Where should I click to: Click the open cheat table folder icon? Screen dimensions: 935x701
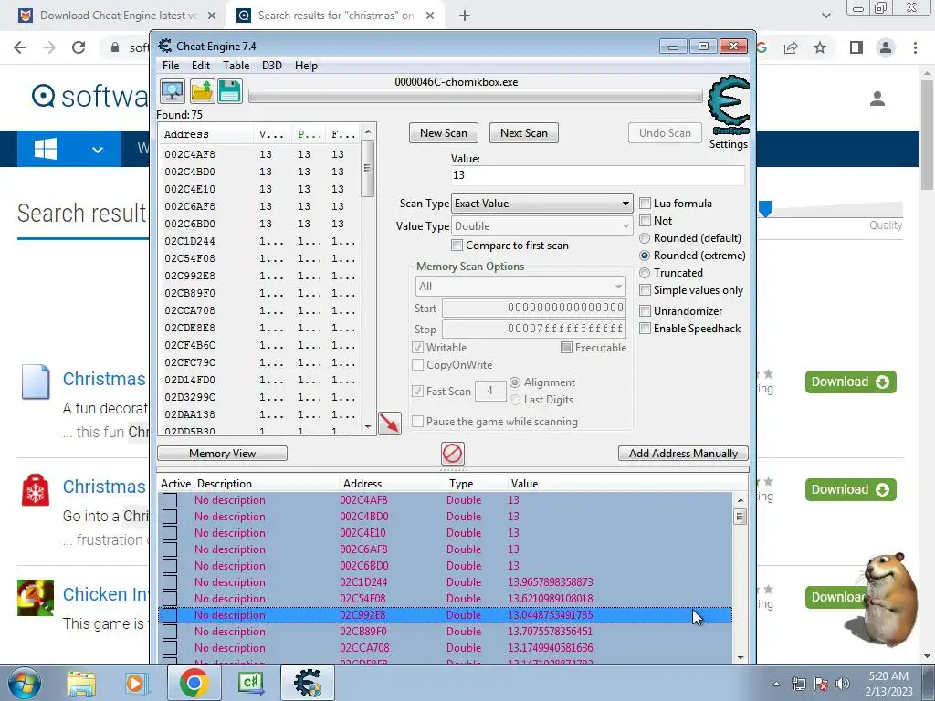point(202,91)
